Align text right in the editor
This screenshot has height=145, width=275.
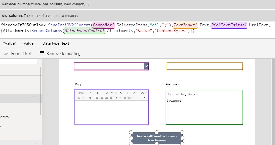[x=106, y=98]
